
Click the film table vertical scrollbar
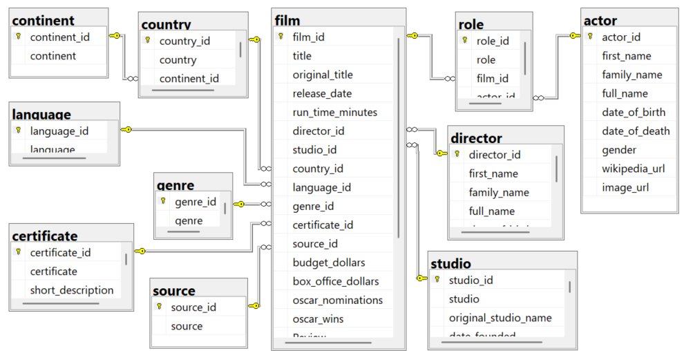399,138
